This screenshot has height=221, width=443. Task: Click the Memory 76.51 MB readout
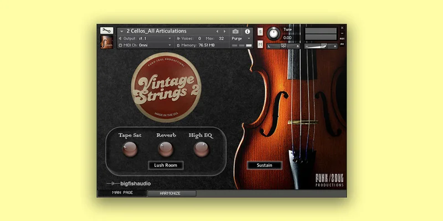(207, 45)
